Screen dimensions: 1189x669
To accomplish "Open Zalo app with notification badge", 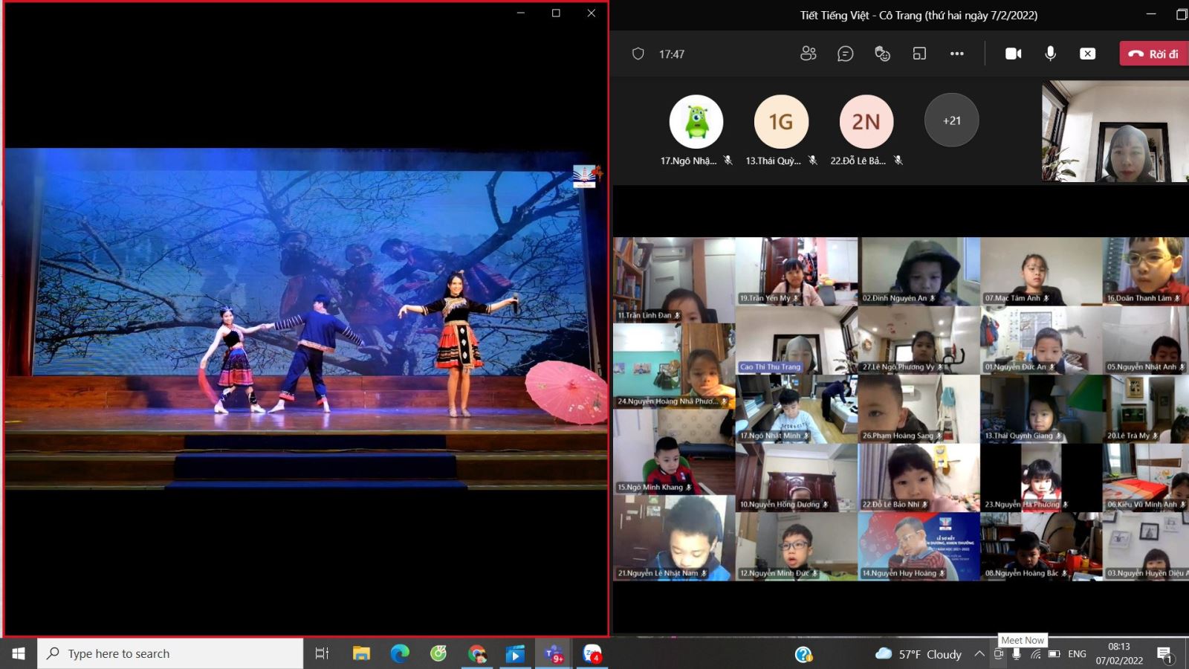I will tap(592, 653).
